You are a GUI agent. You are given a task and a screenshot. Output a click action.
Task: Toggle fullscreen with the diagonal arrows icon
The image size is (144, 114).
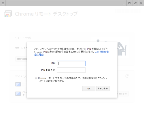[135, 3]
